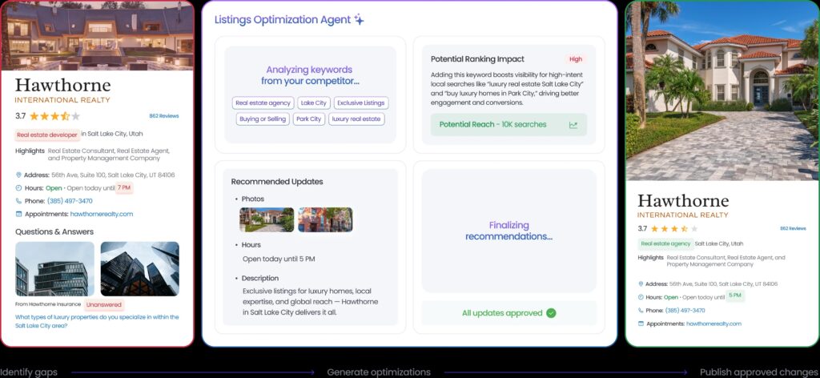Viewport: 820px width, 378px height.
Task: Open the 862 Reviews link in the left card
Action: [x=163, y=116]
